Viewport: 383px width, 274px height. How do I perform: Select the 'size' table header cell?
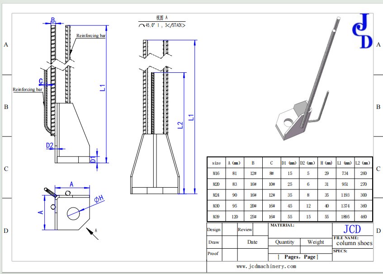[x=216, y=163]
